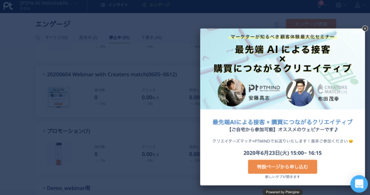This screenshot has width=370, height=195.
Task: Select the すべて (103) tab
Action: click(56, 38)
